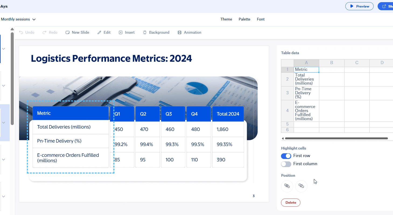The height and width of the screenshot is (215, 393).
Task: Expand the second slide thumbnail chevron
Action: [3, 85]
